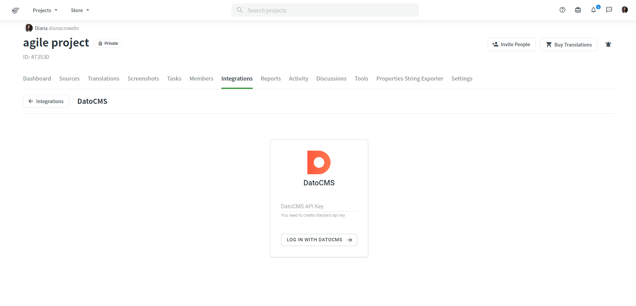Switch to the Sources tab

70,79
